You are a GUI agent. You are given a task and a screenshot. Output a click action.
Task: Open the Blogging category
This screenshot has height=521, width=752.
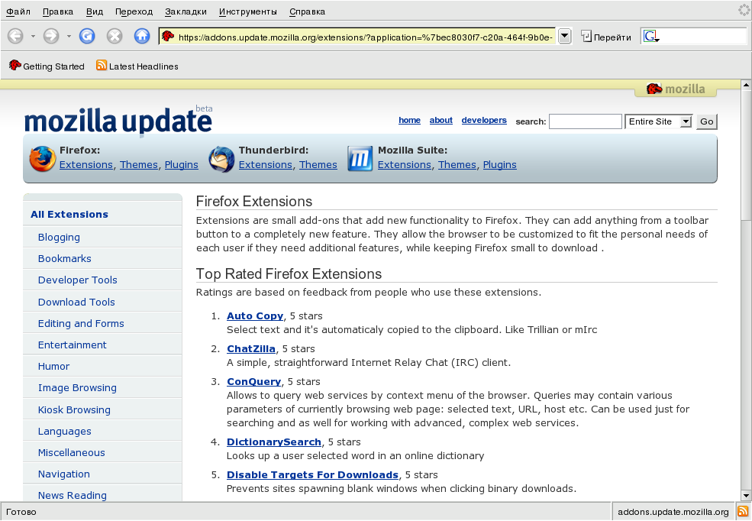(x=59, y=237)
